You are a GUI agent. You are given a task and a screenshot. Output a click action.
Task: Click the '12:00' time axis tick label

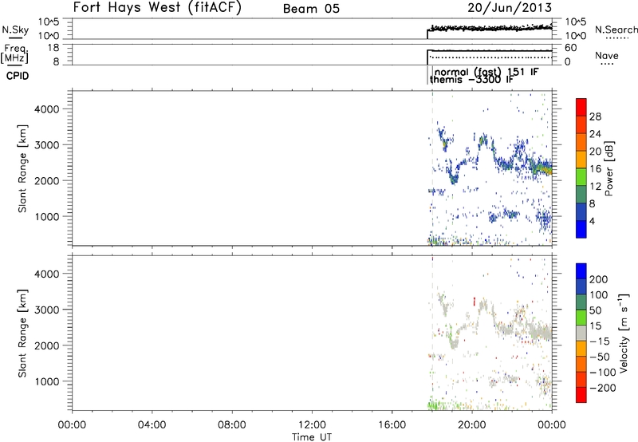(x=312, y=425)
